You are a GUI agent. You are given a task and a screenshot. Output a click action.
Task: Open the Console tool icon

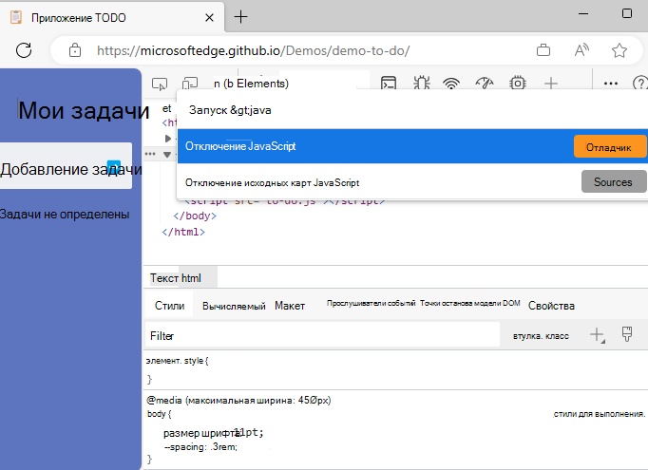[389, 83]
